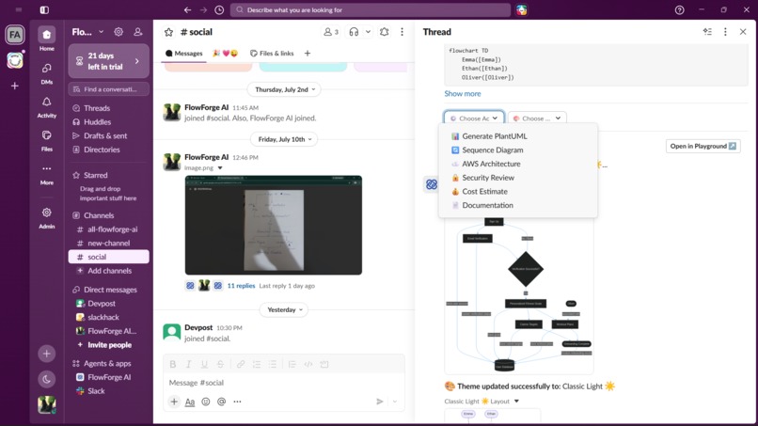The height and width of the screenshot is (426, 758).
Task: View the channel members count
Action: pyautogui.click(x=331, y=32)
